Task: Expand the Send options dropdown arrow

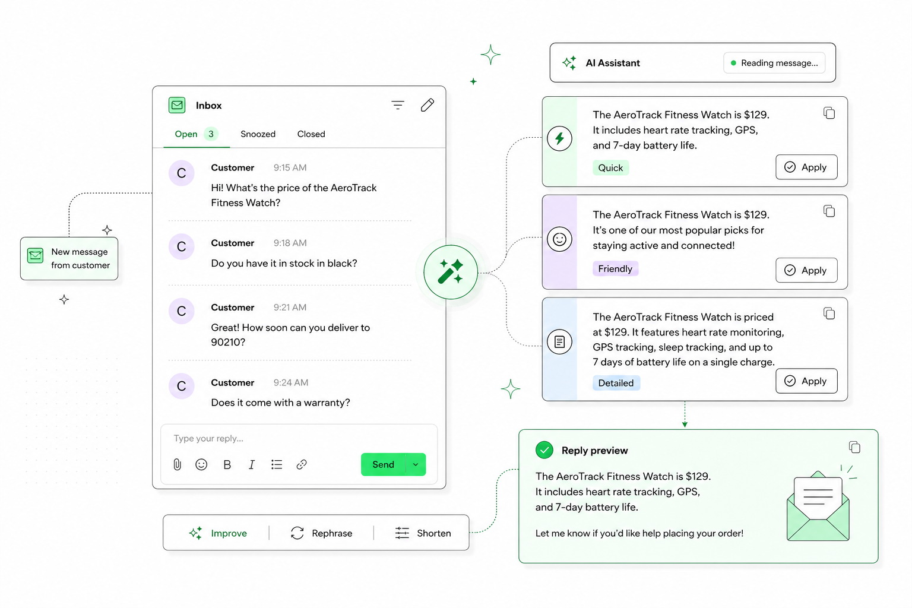Action: [416, 464]
